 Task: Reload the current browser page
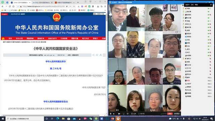10,6
